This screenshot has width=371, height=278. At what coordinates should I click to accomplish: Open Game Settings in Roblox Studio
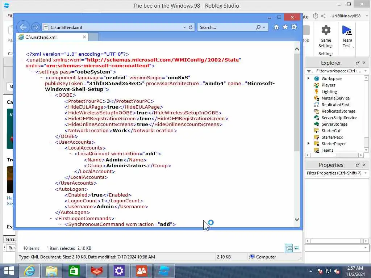pyautogui.click(x=326, y=37)
